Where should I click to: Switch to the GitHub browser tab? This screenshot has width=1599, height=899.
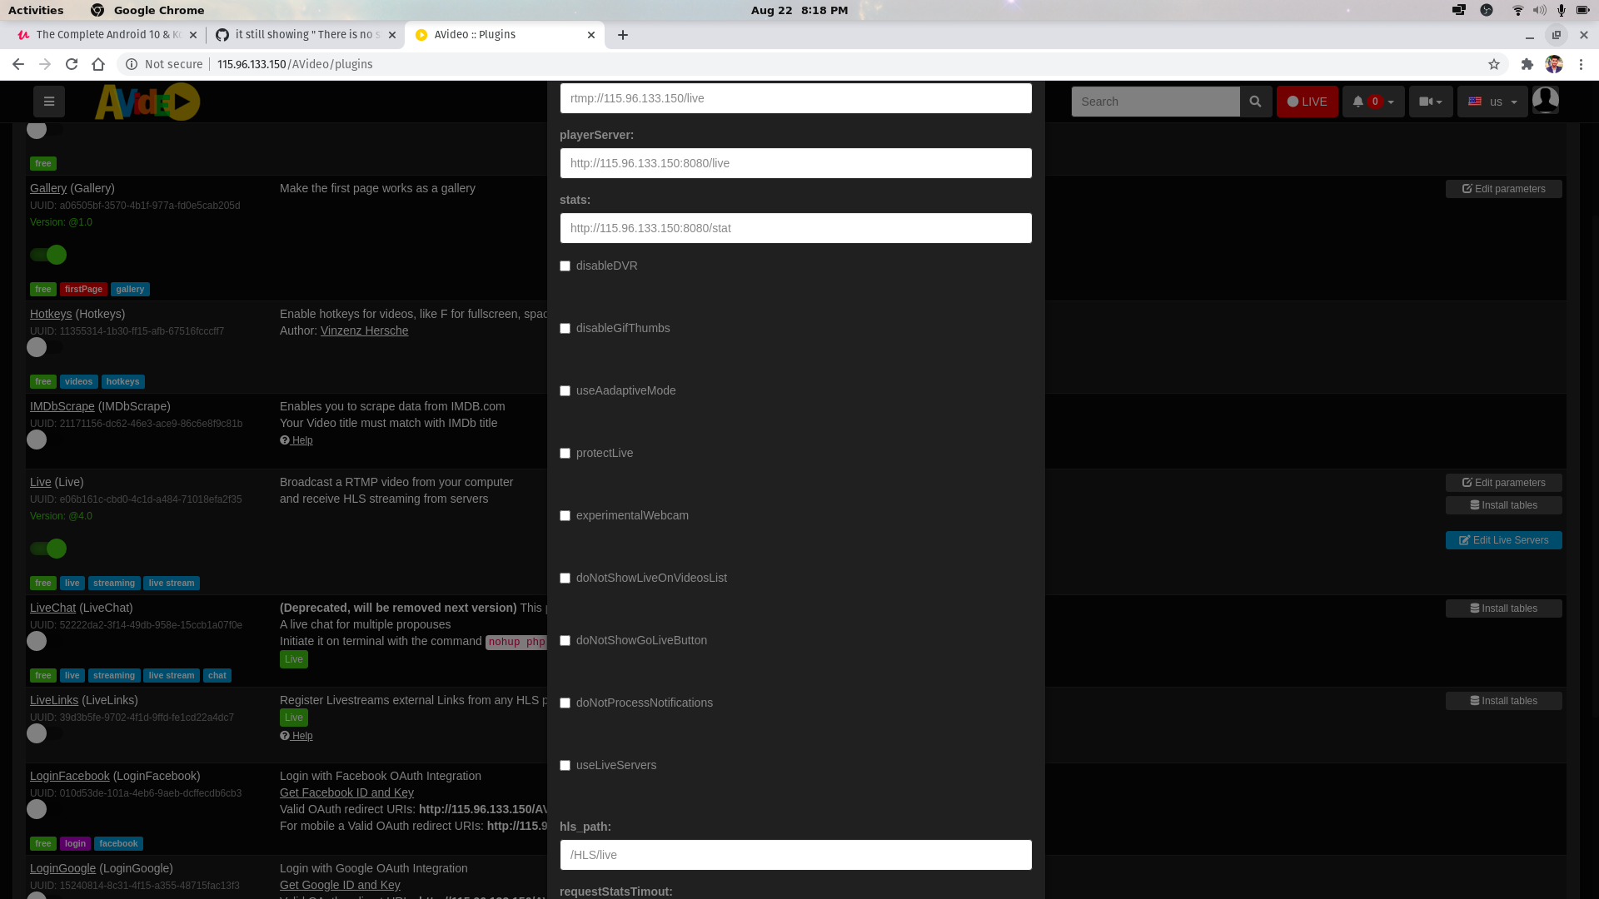(x=304, y=35)
